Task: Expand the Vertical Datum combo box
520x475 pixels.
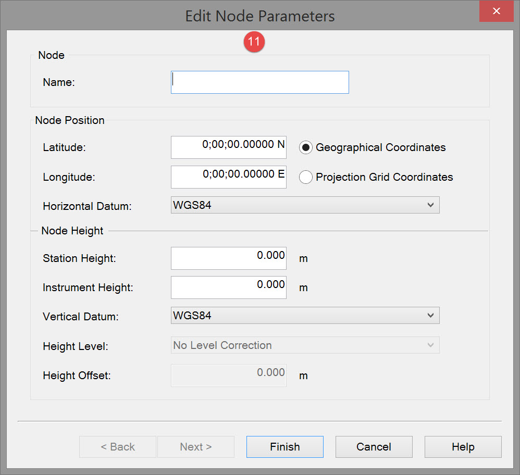Action: [305, 316]
